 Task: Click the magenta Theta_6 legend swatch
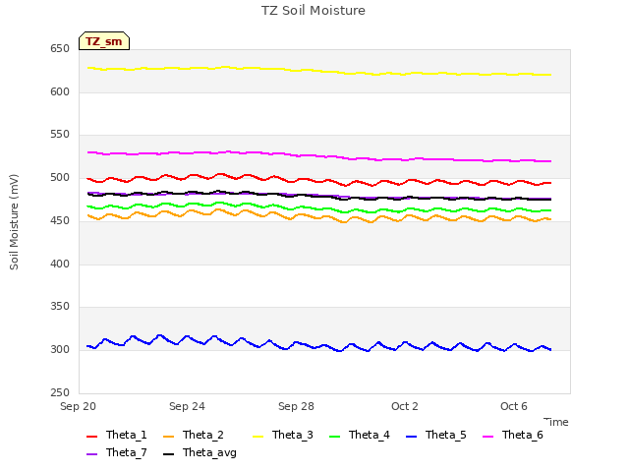tap(487, 437)
